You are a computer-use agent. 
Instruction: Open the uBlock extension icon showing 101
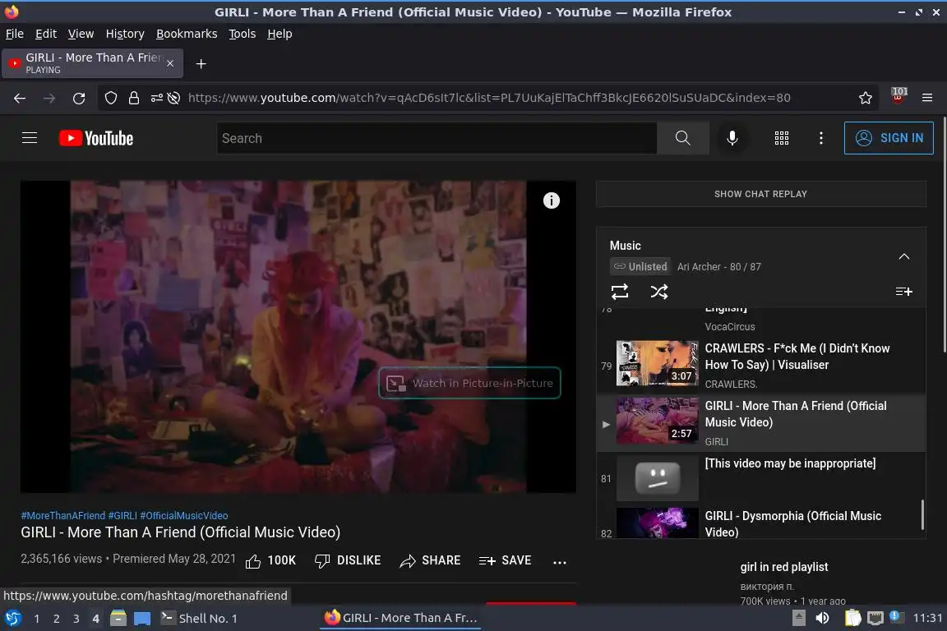(x=898, y=95)
